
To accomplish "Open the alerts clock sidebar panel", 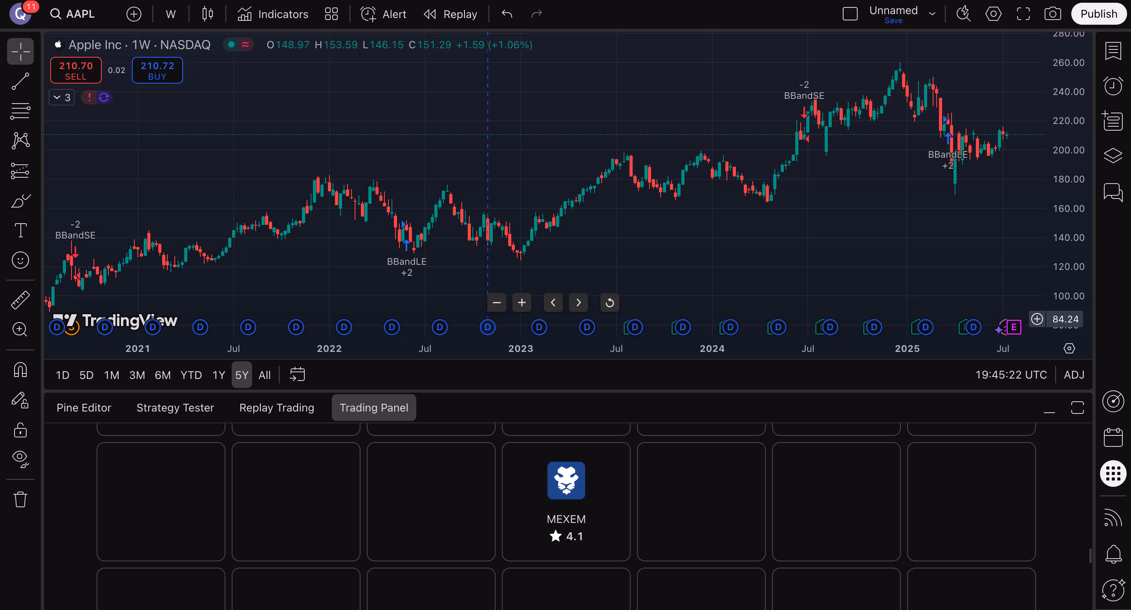I will (1113, 86).
